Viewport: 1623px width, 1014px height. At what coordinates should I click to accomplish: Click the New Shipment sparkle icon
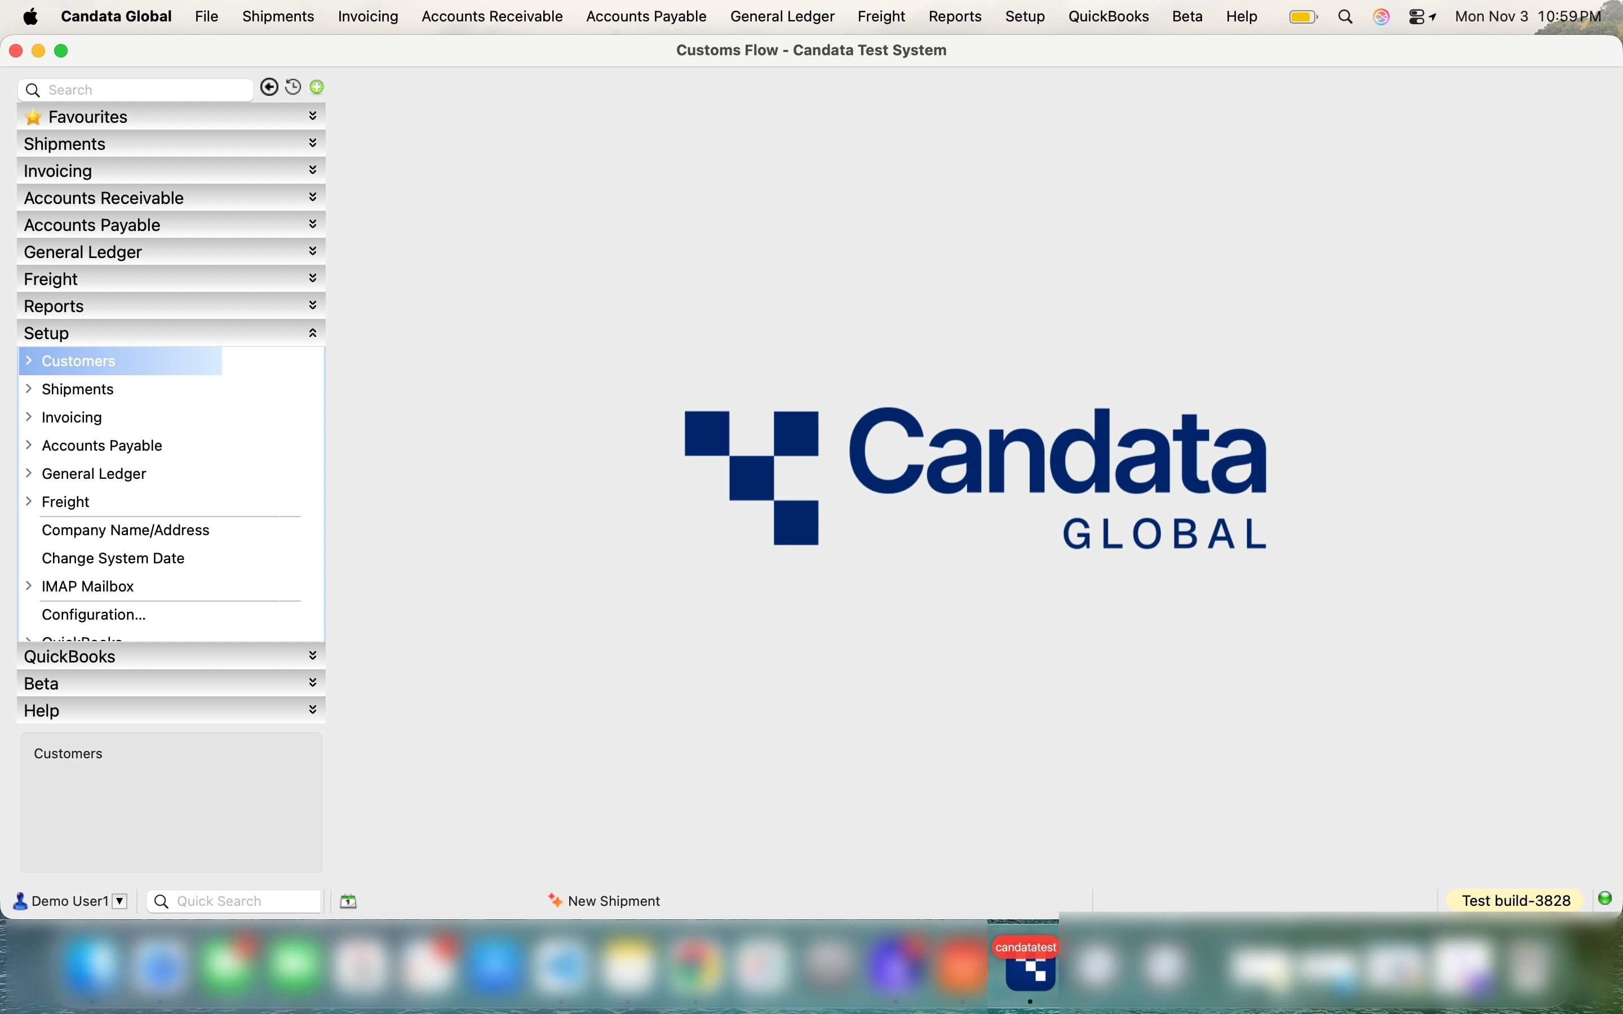pos(555,901)
